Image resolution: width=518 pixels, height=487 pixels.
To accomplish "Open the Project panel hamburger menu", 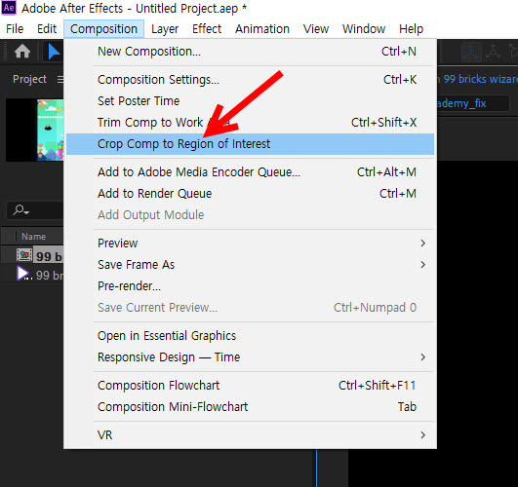I will pyautogui.click(x=60, y=79).
